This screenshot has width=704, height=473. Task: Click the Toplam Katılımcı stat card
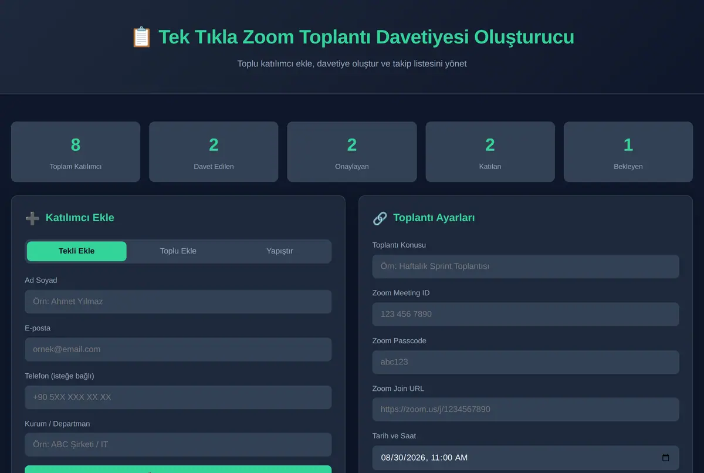coord(76,152)
